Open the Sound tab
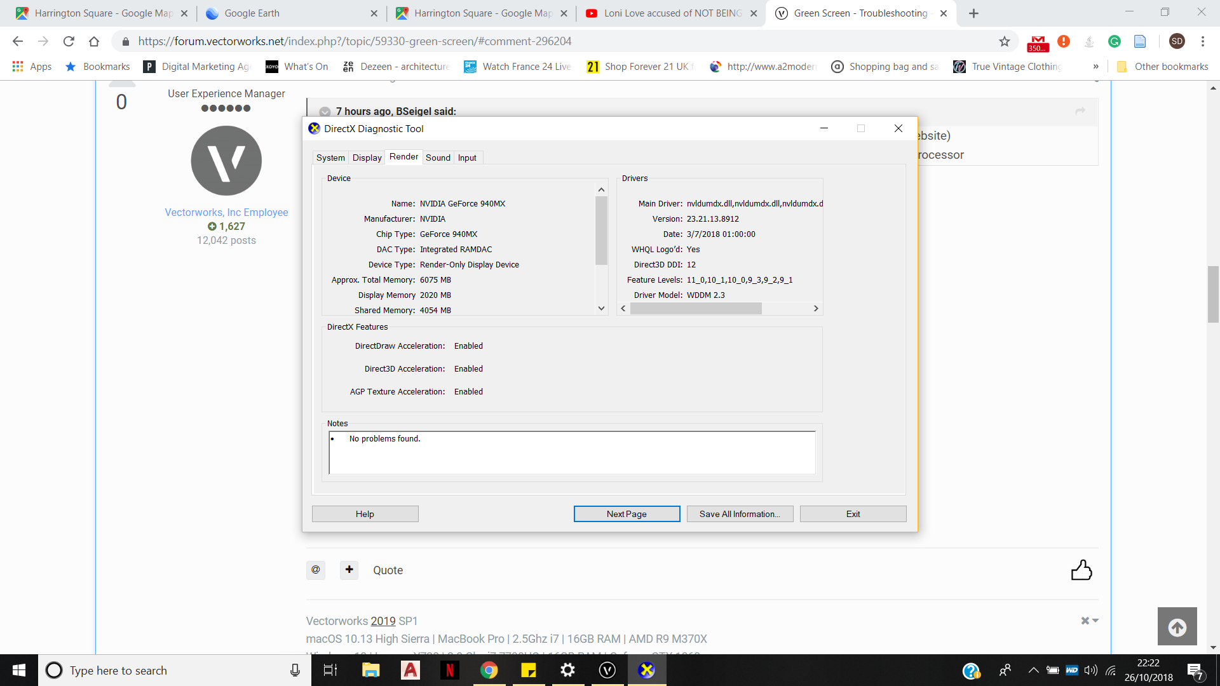This screenshot has width=1220, height=686. [438, 158]
